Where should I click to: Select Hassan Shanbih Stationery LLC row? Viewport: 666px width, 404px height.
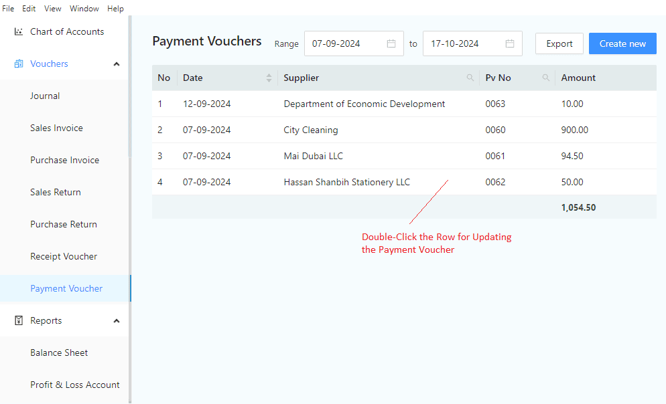pos(404,182)
